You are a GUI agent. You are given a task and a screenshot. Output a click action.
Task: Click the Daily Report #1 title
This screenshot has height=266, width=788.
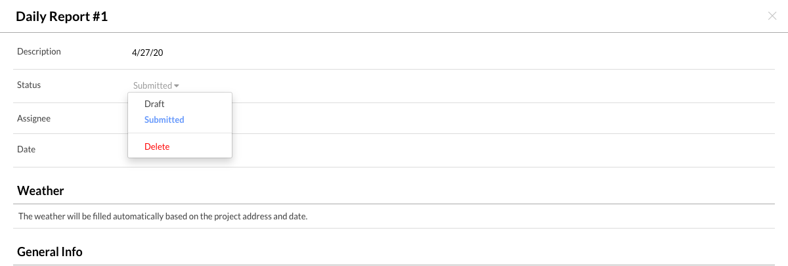pos(62,17)
